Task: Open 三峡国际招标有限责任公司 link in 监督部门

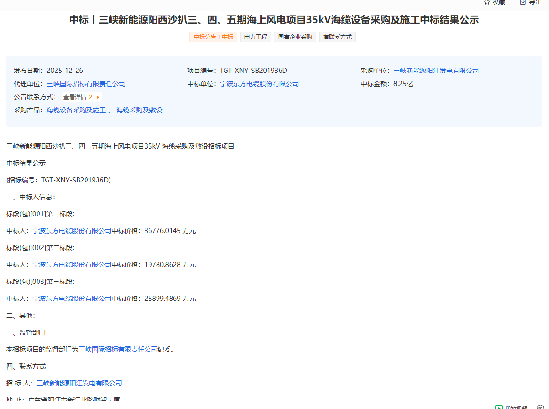Action: tap(118, 349)
